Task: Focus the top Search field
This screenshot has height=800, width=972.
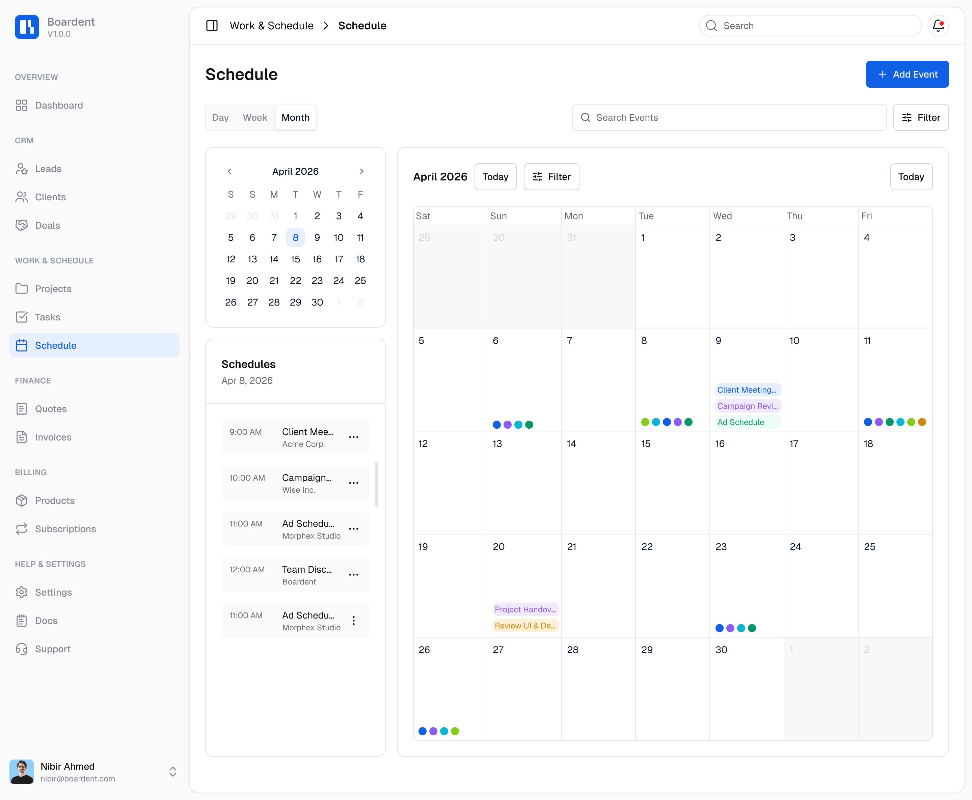Action: point(810,26)
